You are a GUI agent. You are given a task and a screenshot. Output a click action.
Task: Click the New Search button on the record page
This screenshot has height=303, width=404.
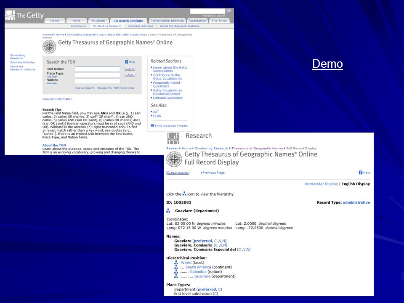(178, 173)
